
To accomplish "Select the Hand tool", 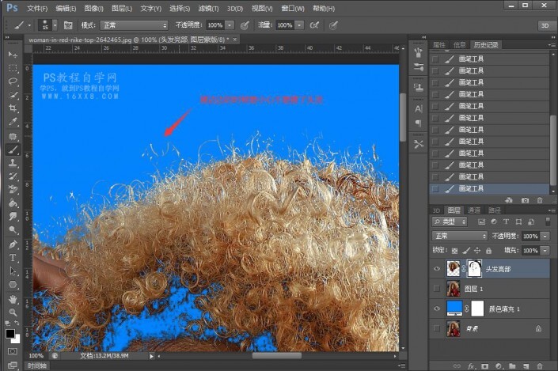I will (13, 299).
